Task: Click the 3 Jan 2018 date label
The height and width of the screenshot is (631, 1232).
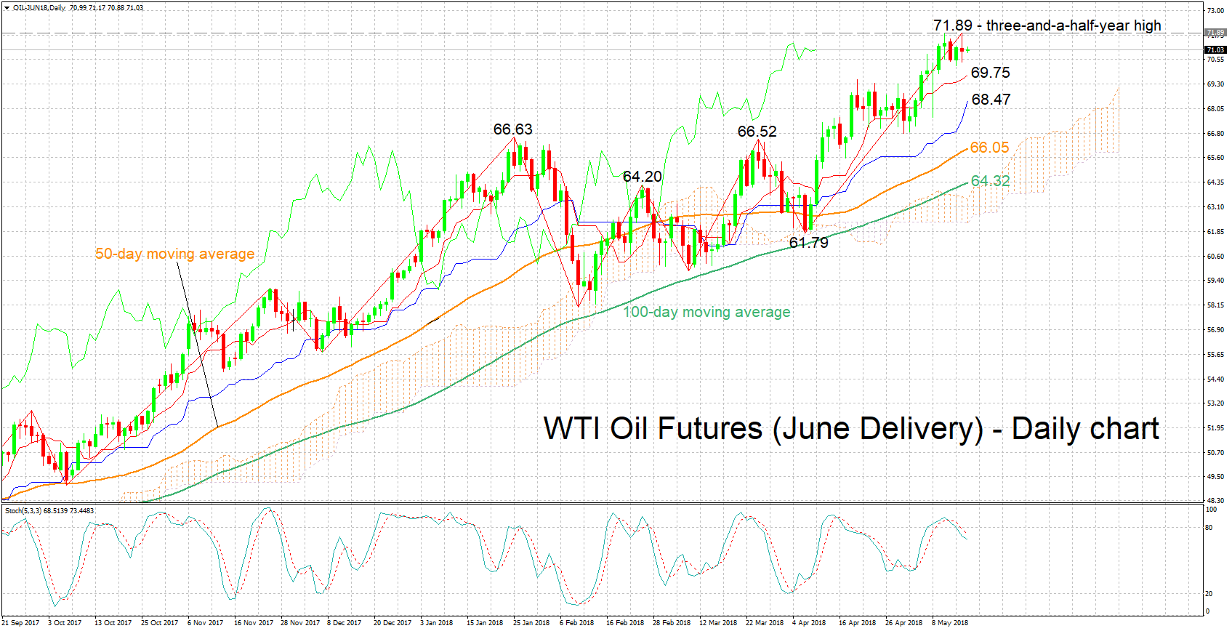Action: [436, 622]
